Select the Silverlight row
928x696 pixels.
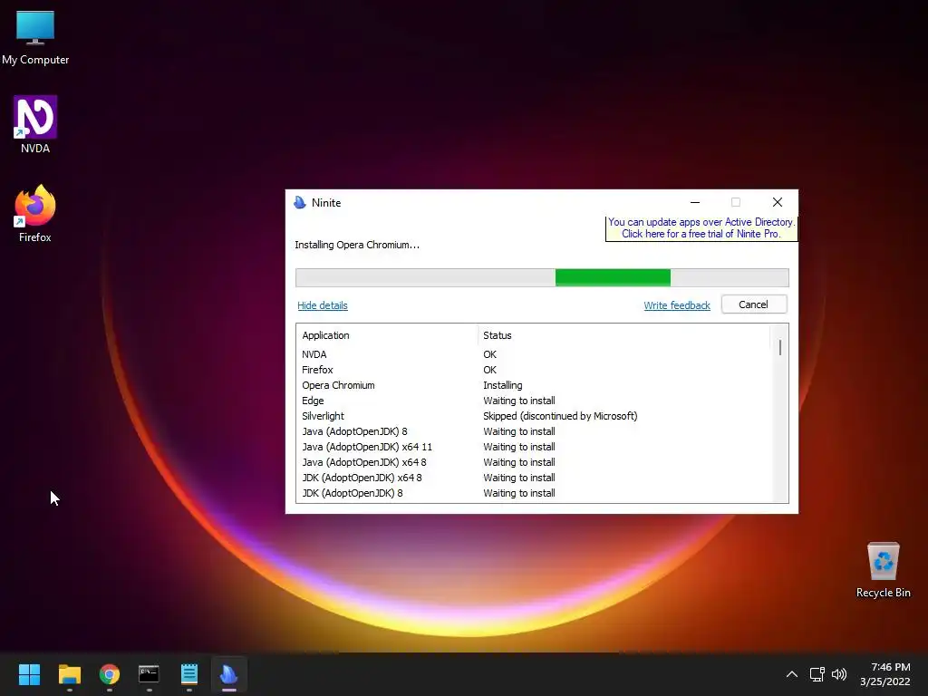535,416
